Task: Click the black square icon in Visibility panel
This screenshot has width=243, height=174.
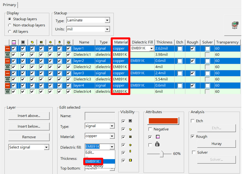Action: [x=130, y=121]
